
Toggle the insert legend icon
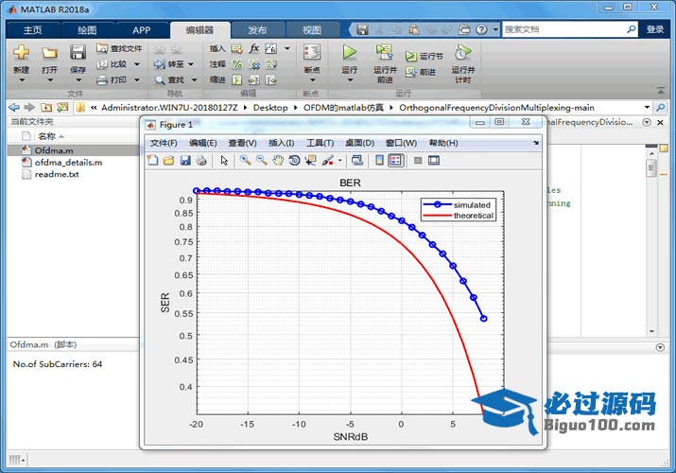coord(396,161)
